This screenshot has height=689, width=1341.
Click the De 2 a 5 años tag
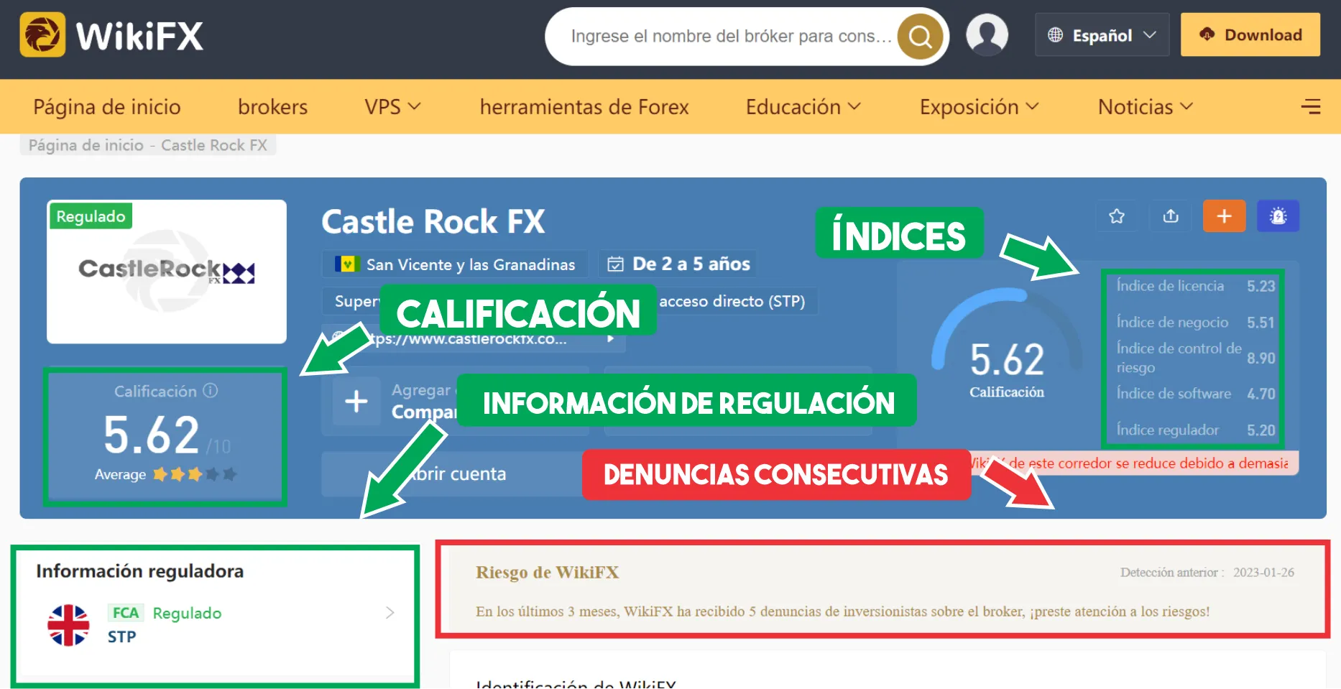(x=677, y=264)
